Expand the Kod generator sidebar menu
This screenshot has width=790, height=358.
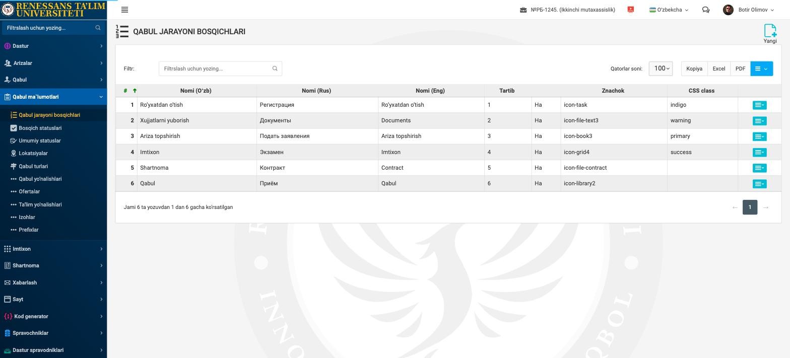(x=53, y=316)
